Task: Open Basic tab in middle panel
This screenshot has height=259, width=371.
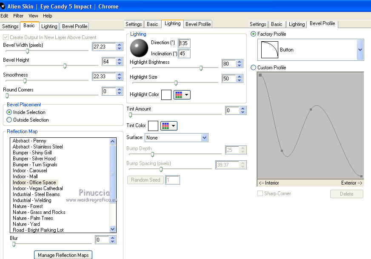Action: click(152, 24)
